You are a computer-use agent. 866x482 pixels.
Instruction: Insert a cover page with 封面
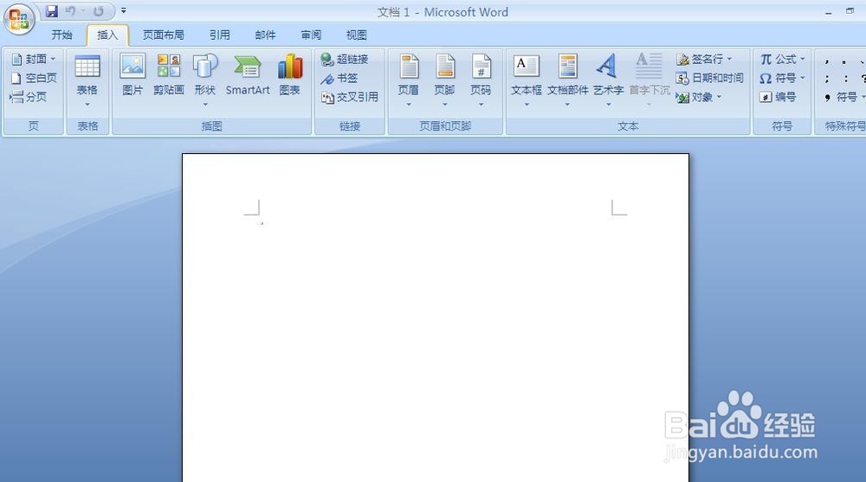pyautogui.click(x=34, y=59)
